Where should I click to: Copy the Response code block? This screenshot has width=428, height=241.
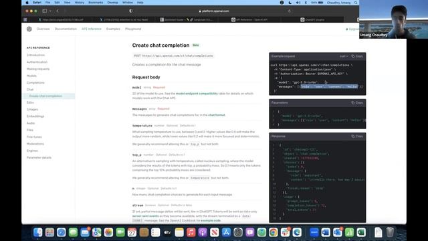tap(357, 136)
